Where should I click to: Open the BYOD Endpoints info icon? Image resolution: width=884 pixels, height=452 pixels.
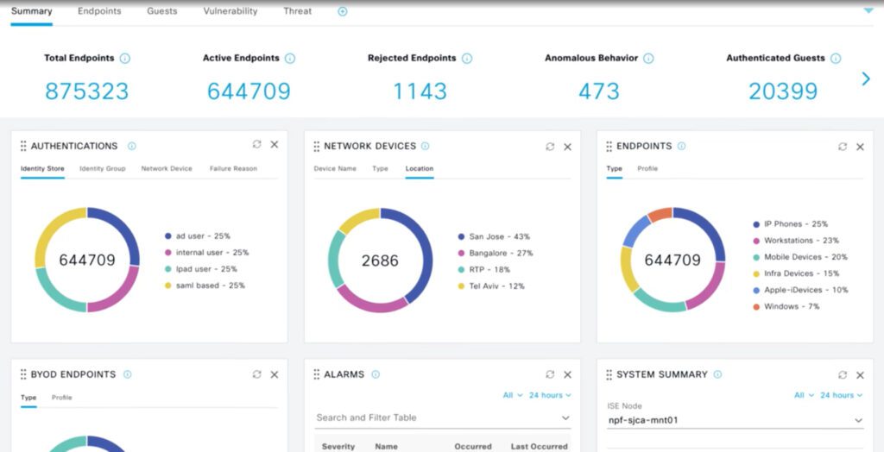coord(128,374)
